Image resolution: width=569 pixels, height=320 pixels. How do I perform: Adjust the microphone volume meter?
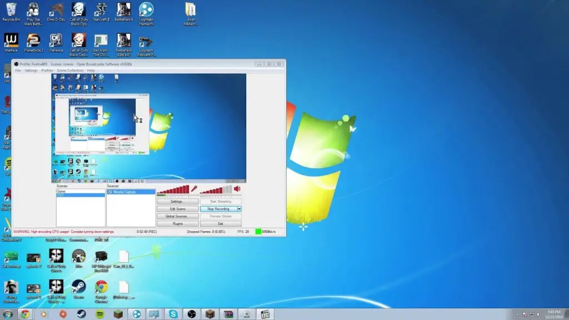pos(173,189)
